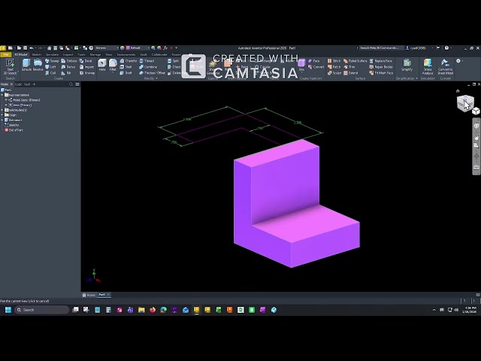Start a 2D Sketch from the ribbon
This screenshot has width=481, height=361.
pos(10,67)
